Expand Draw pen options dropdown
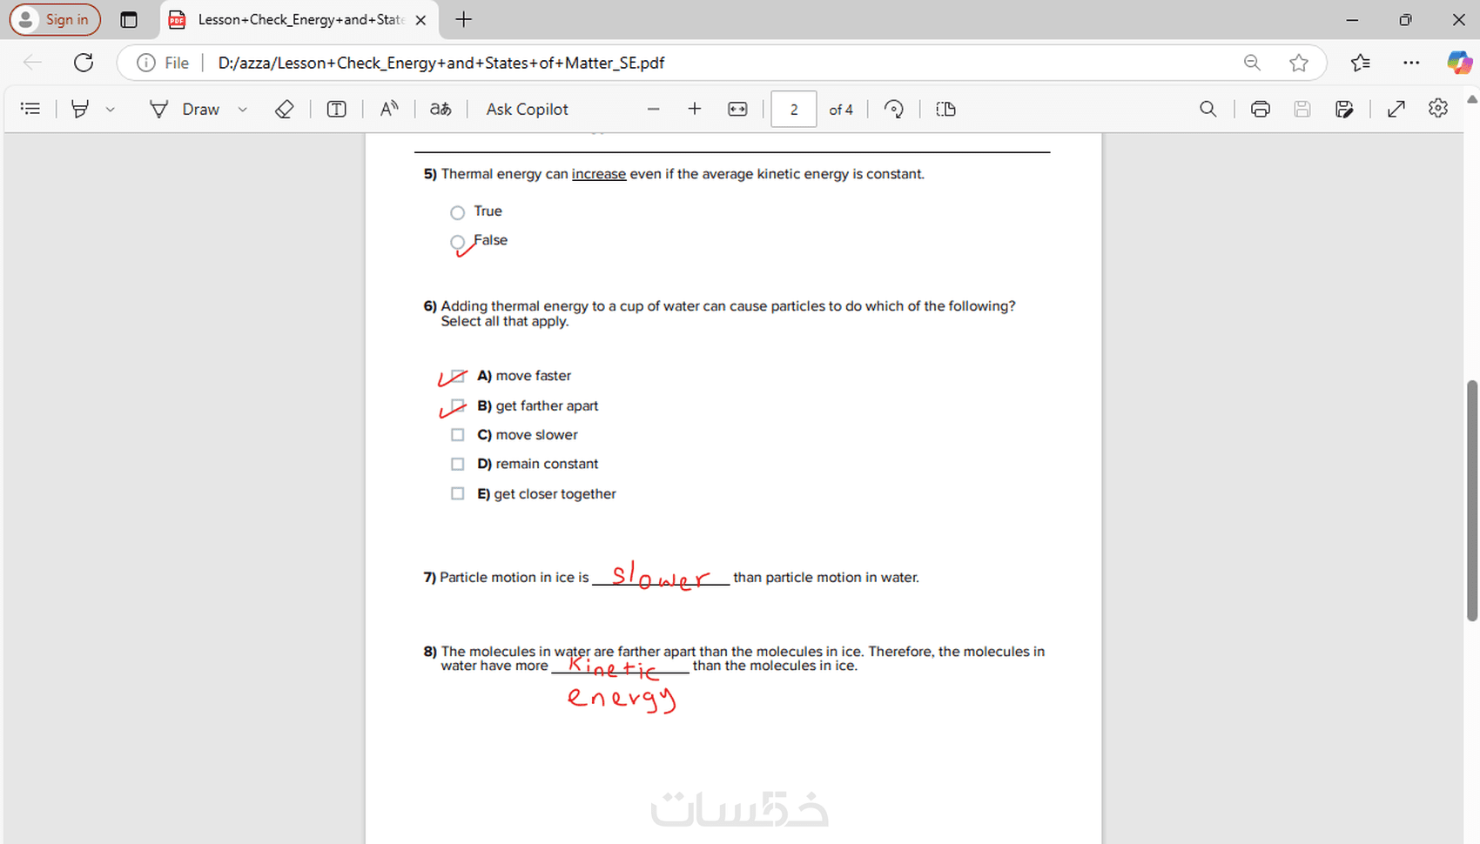1480x844 pixels. pos(243,109)
